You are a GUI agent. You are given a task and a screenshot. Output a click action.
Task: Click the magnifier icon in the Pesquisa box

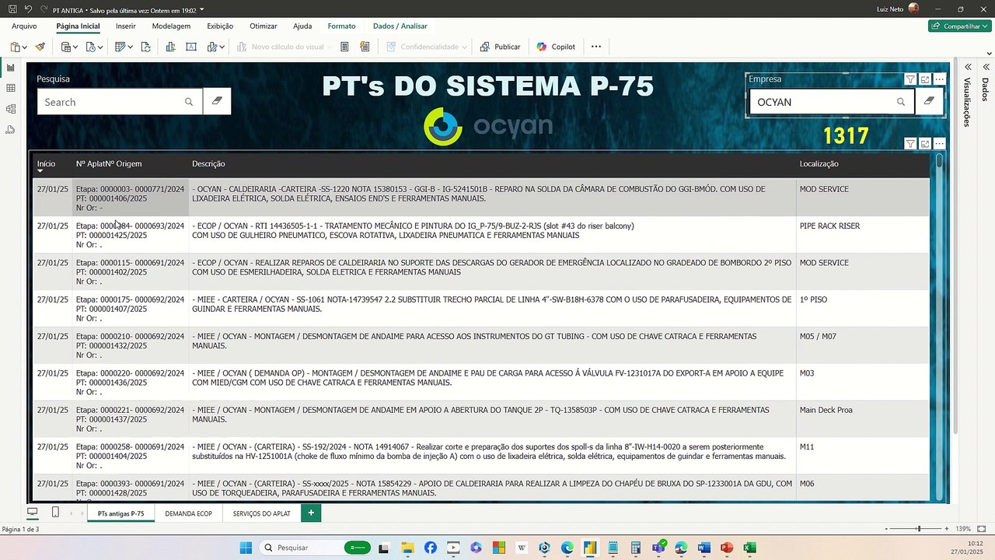click(x=189, y=102)
